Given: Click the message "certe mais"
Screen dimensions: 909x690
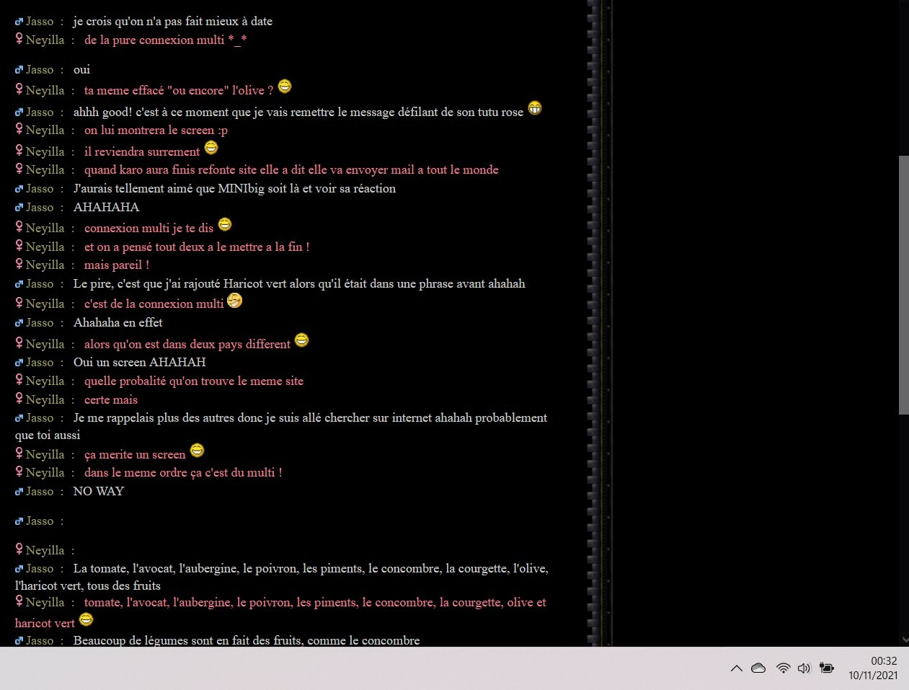Looking at the screenshot, I should click(111, 400).
